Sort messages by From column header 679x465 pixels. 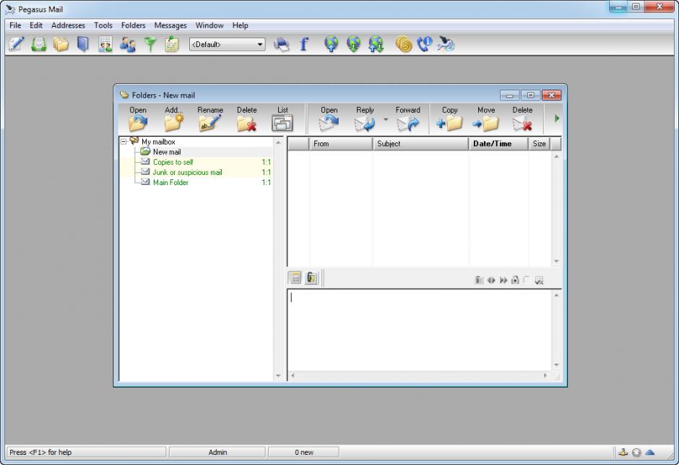coord(341,143)
